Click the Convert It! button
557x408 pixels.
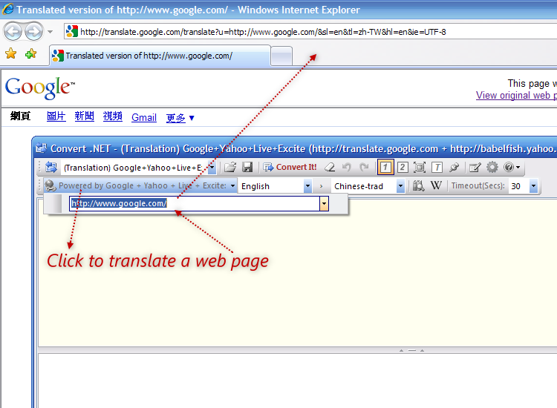pyautogui.click(x=290, y=167)
